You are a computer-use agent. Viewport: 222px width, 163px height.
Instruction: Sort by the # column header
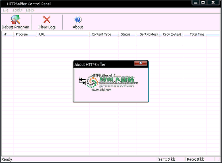coord(8,34)
